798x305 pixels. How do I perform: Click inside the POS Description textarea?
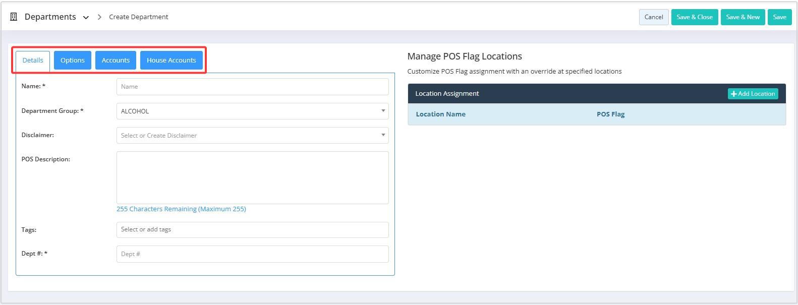252,177
